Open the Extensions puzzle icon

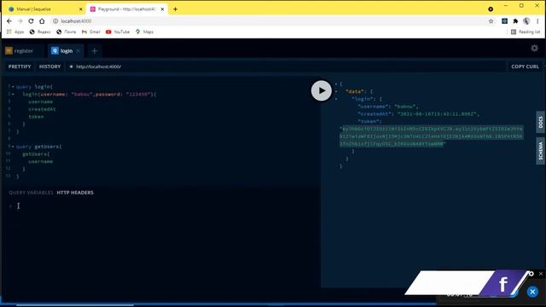[x=515, y=21]
